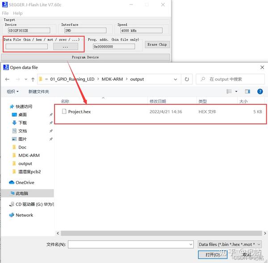Click 新建文件夹 to create new folder
Image resolution: width=268 pixels, height=263 pixels.
pos(38,91)
